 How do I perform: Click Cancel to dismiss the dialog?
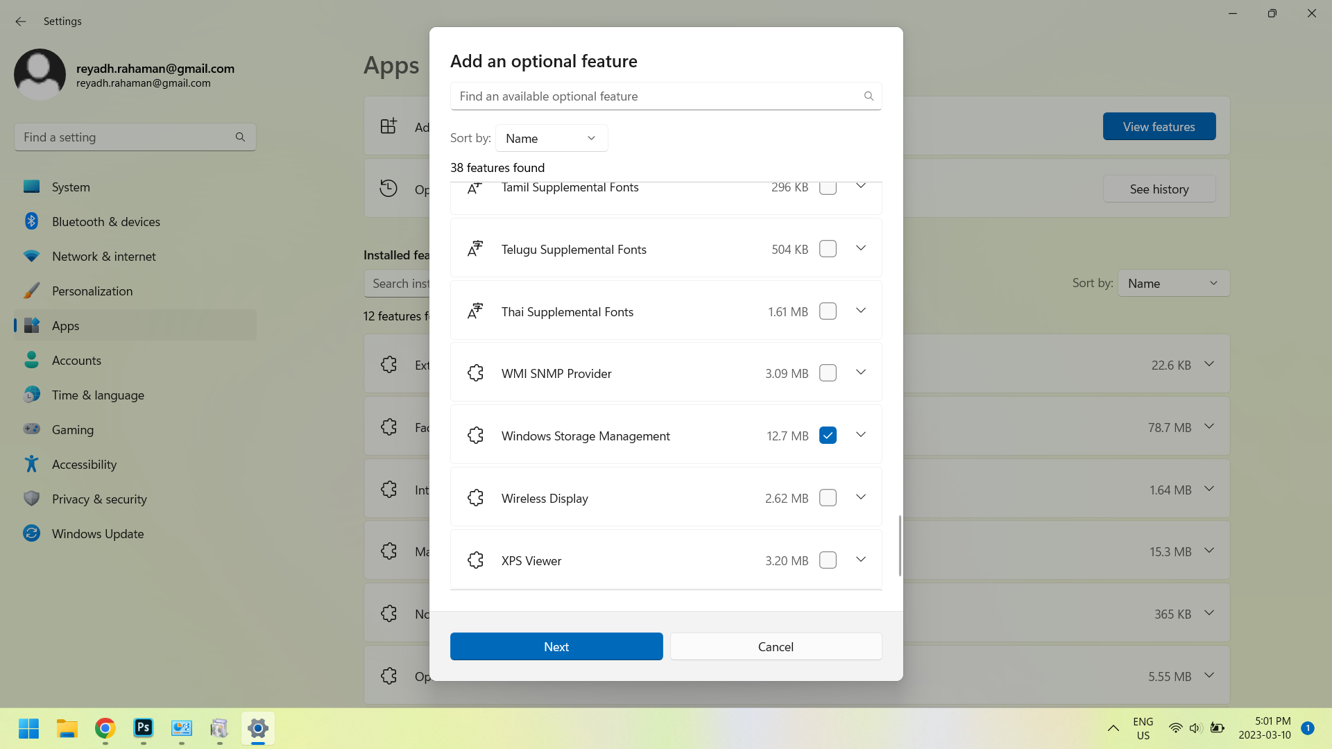click(776, 646)
